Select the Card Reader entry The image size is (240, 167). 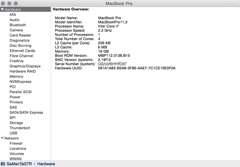[x=20, y=35]
